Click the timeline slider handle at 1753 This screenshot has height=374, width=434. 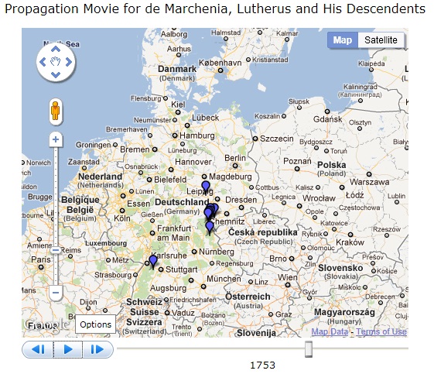309,349
